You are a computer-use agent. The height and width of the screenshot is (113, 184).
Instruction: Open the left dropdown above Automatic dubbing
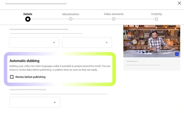pyautogui.click(x=34, y=43)
